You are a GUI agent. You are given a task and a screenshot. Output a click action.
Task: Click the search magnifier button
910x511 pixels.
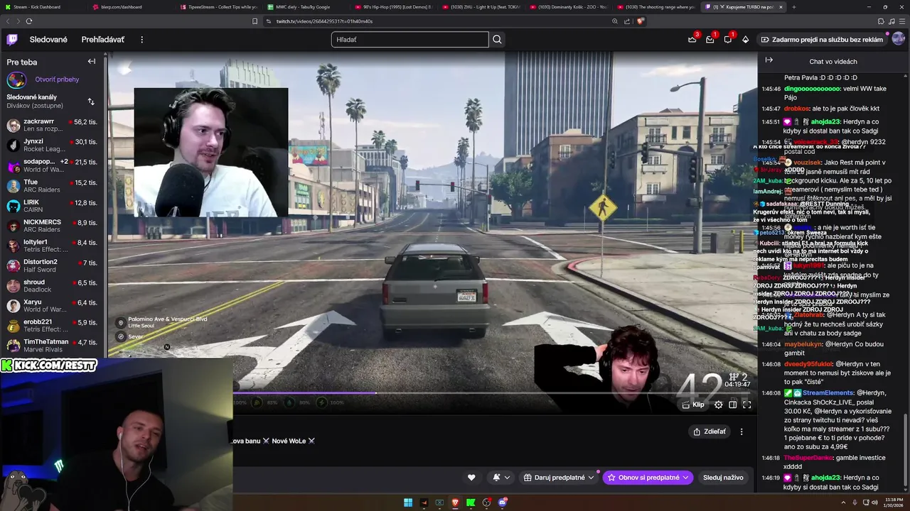497,40
